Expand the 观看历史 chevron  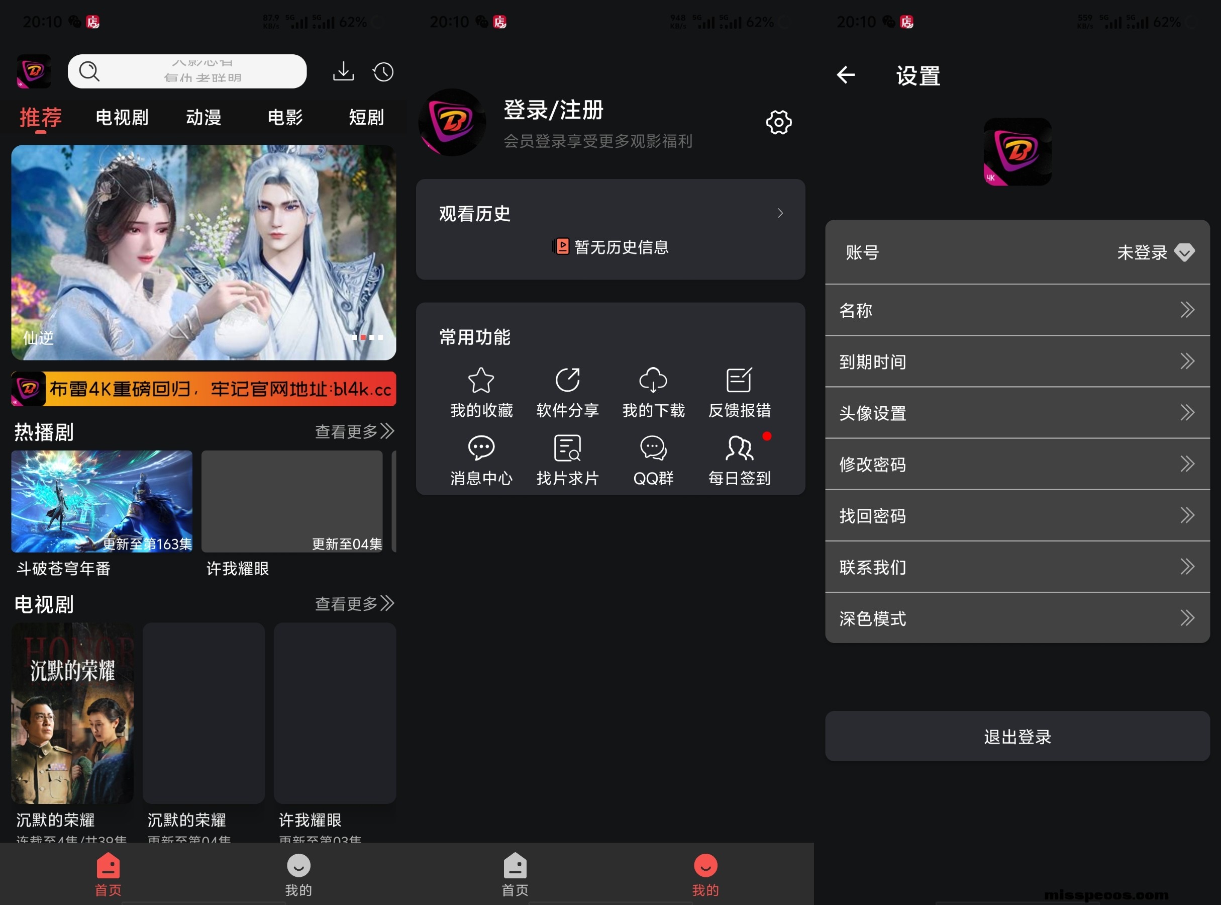coord(780,213)
